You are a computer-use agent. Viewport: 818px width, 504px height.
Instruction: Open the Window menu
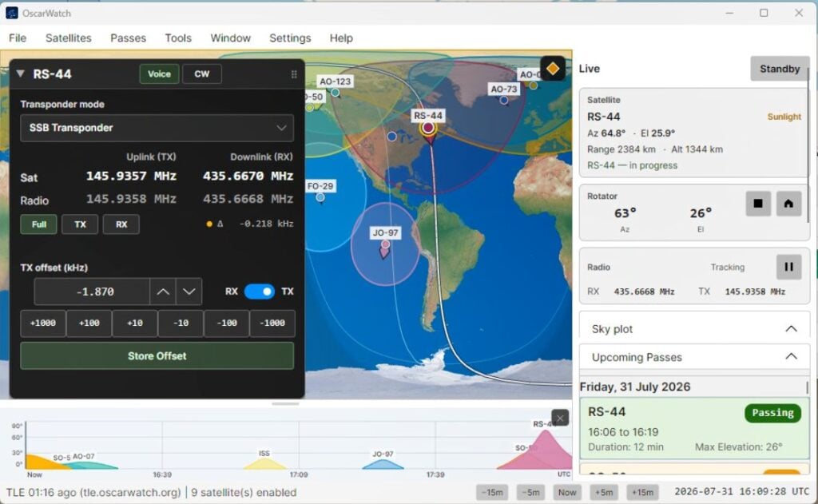[230, 38]
